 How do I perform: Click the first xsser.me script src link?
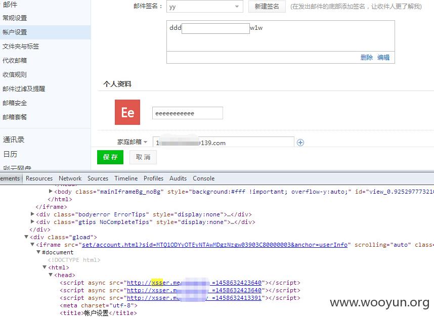point(194,283)
